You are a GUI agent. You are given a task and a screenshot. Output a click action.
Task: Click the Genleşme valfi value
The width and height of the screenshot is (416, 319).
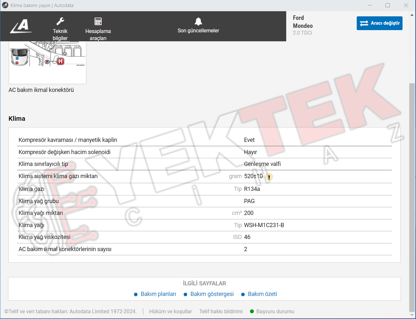pyautogui.click(x=262, y=164)
